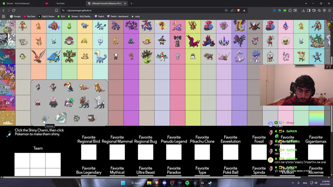Click the Favorite Eeveelution slot
This screenshot has height=187, width=333.
pyautogui.click(x=230, y=152)
